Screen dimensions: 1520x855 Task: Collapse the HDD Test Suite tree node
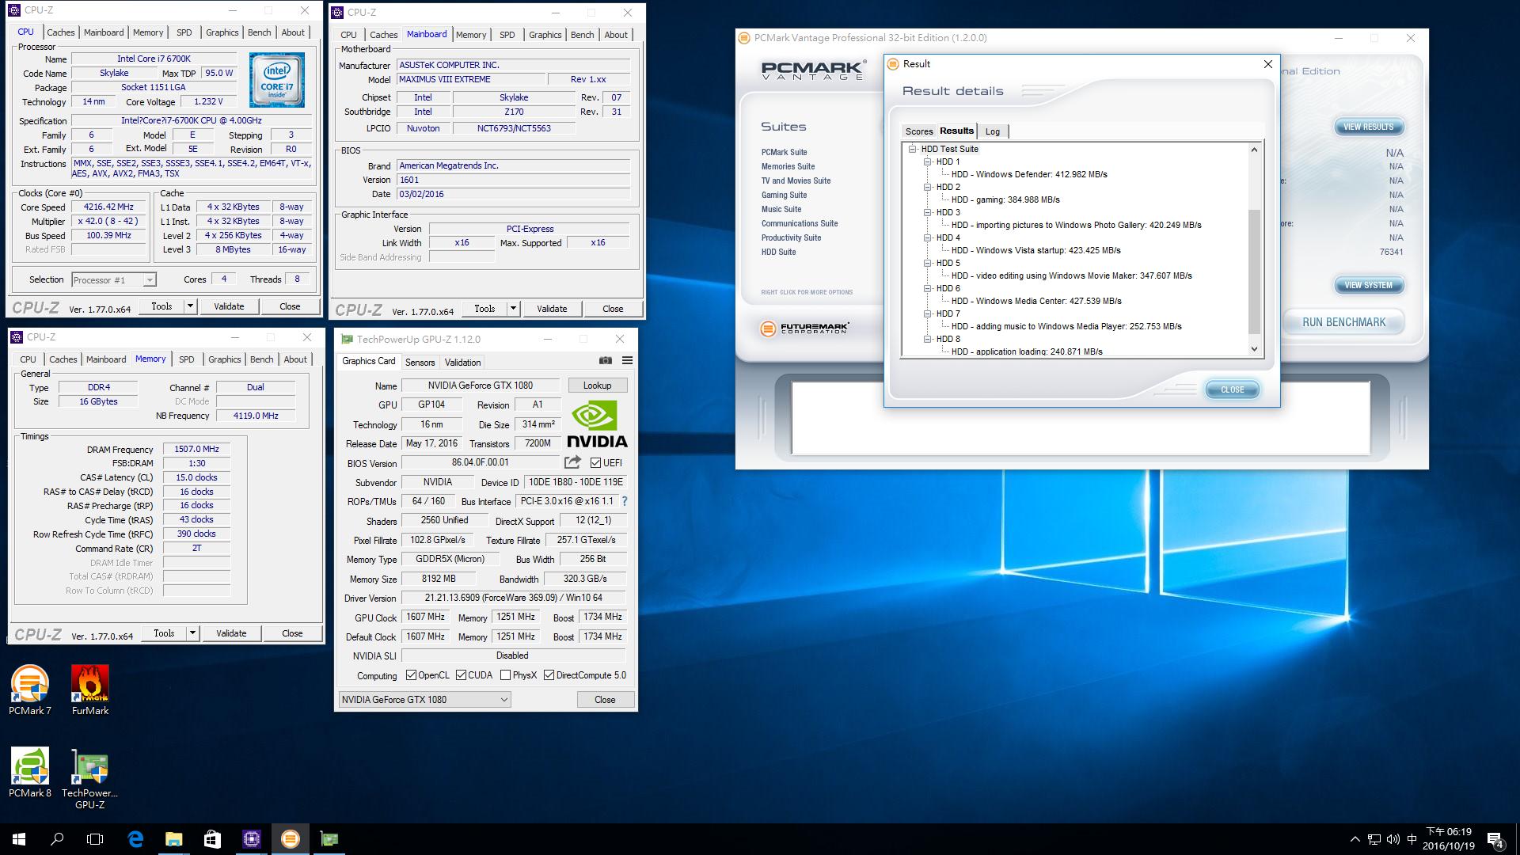912,149
